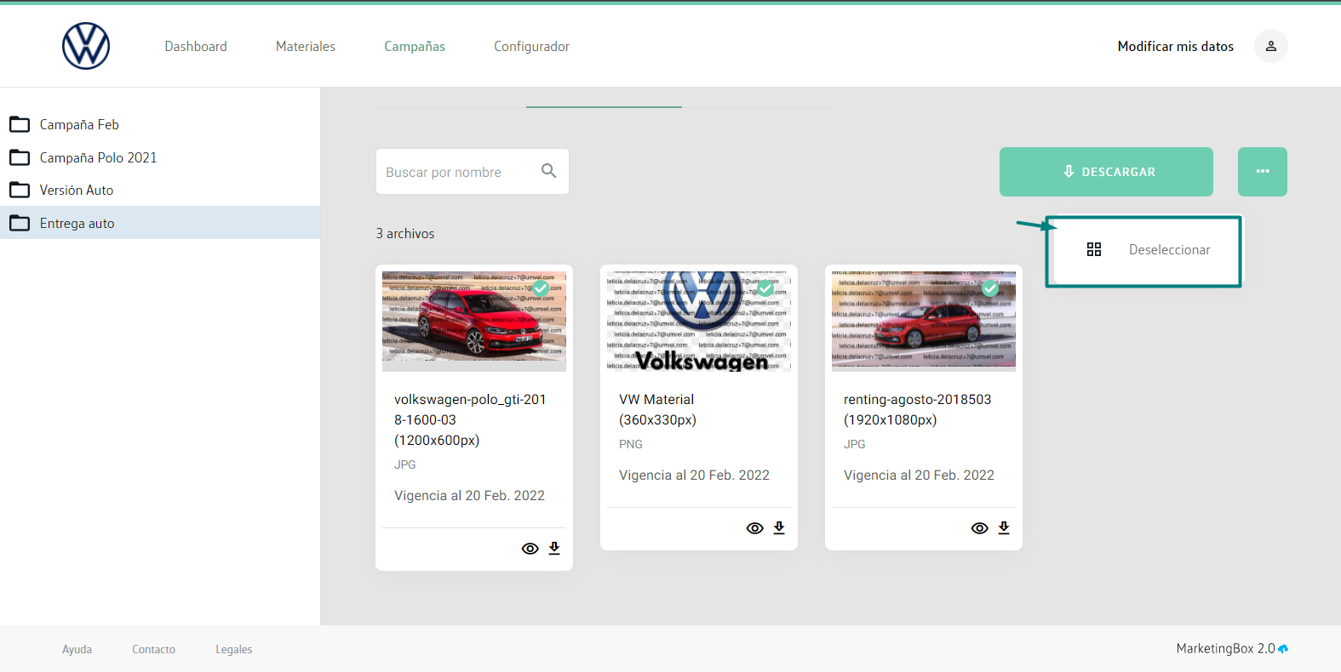
Task: Click Campaña Polo 2021 folder icon
Action: tap(20, 157)
